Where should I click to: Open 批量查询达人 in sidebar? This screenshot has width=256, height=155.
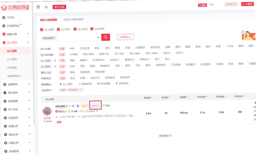pos(15,76)
